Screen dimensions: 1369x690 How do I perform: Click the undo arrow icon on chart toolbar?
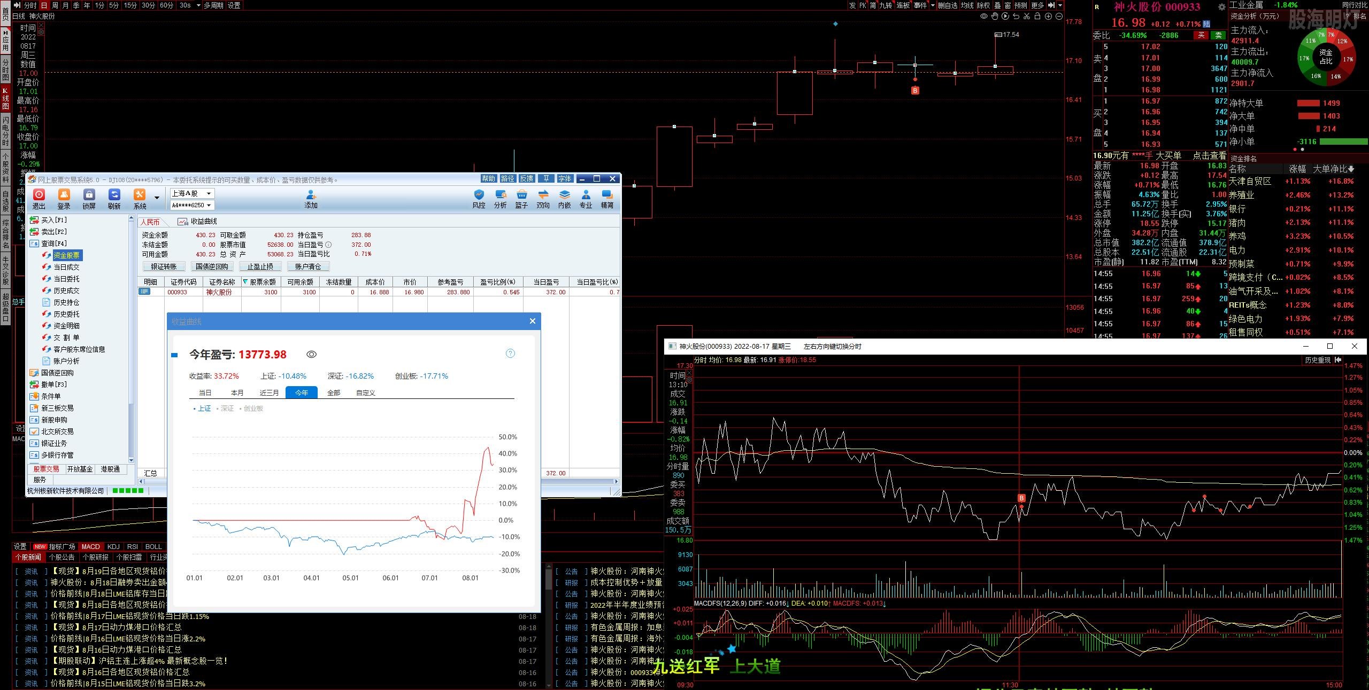tap(1016, 16)
